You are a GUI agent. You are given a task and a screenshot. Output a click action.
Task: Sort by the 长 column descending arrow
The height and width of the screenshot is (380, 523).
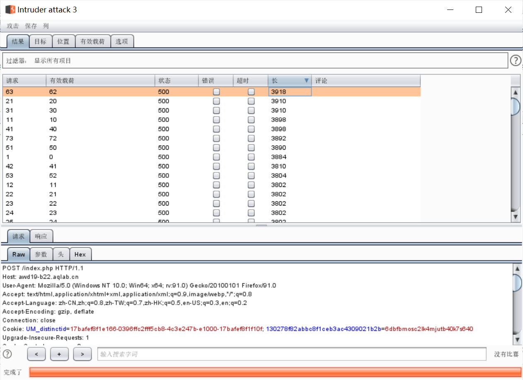tap(306, 81)
